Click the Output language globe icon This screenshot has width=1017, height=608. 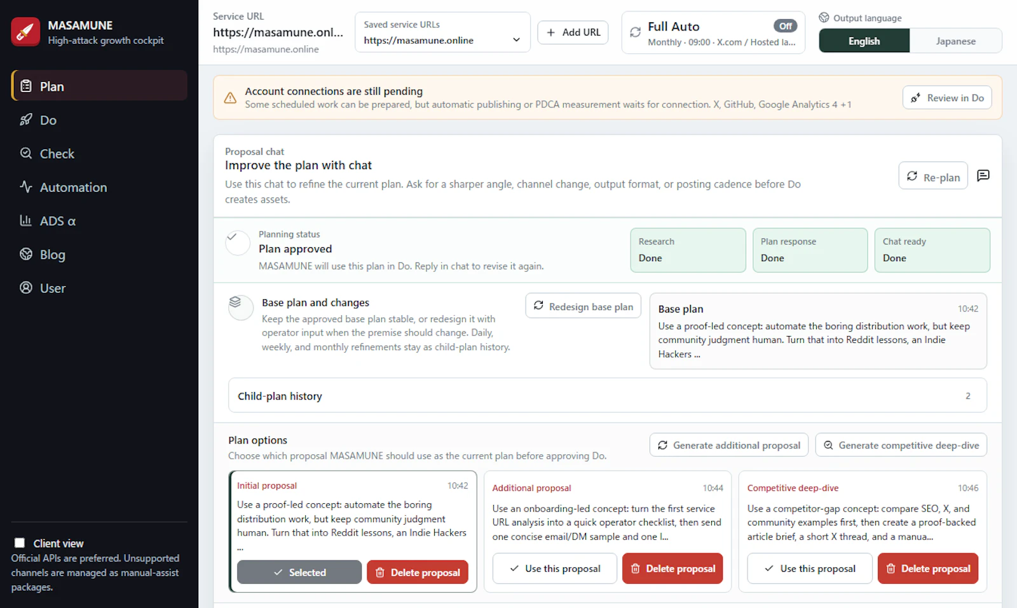point(824,18)
